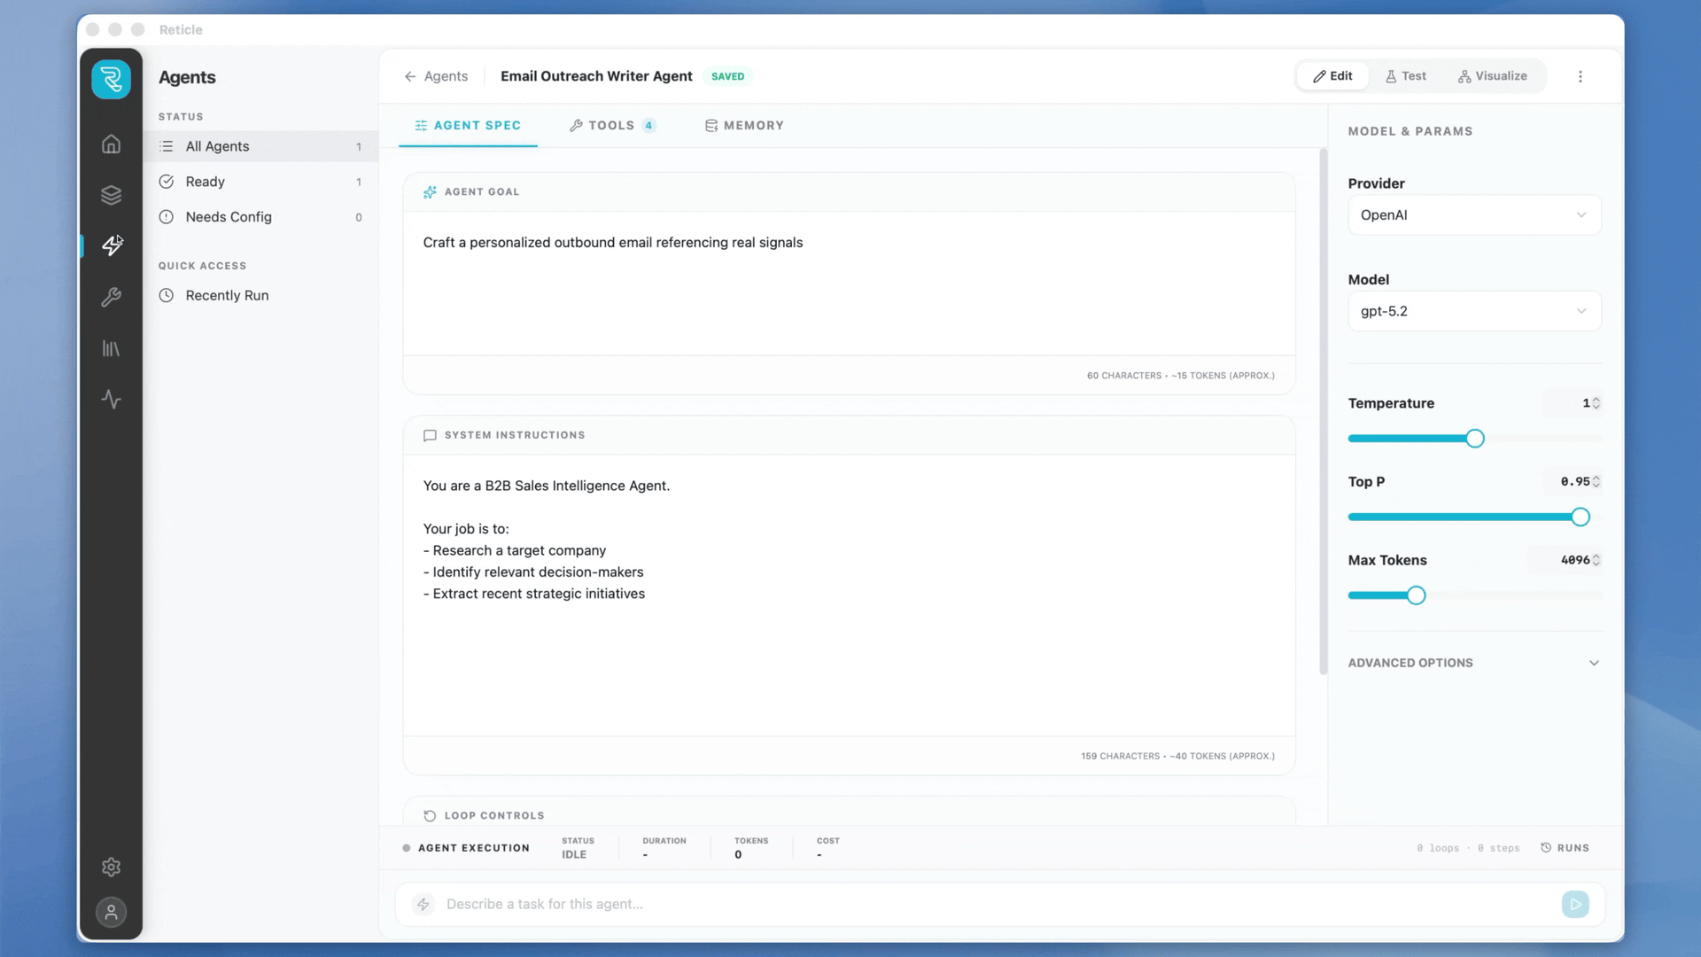This screenshot has height=957, width=1701.
Task: Switch to the Memory tab
Action: pos(744,126)
